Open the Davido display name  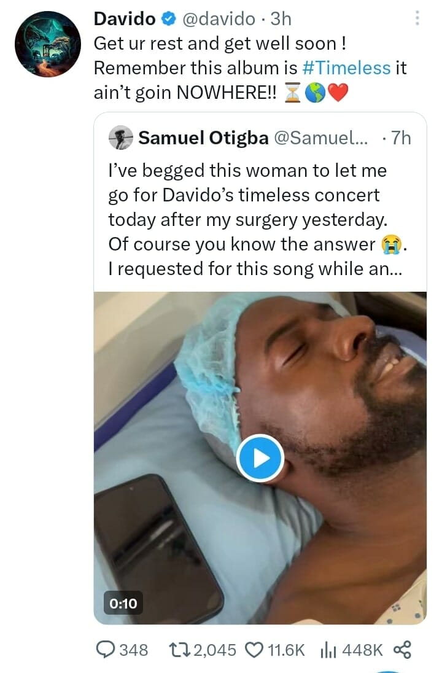pyautogui.click(x=125, y=20)
